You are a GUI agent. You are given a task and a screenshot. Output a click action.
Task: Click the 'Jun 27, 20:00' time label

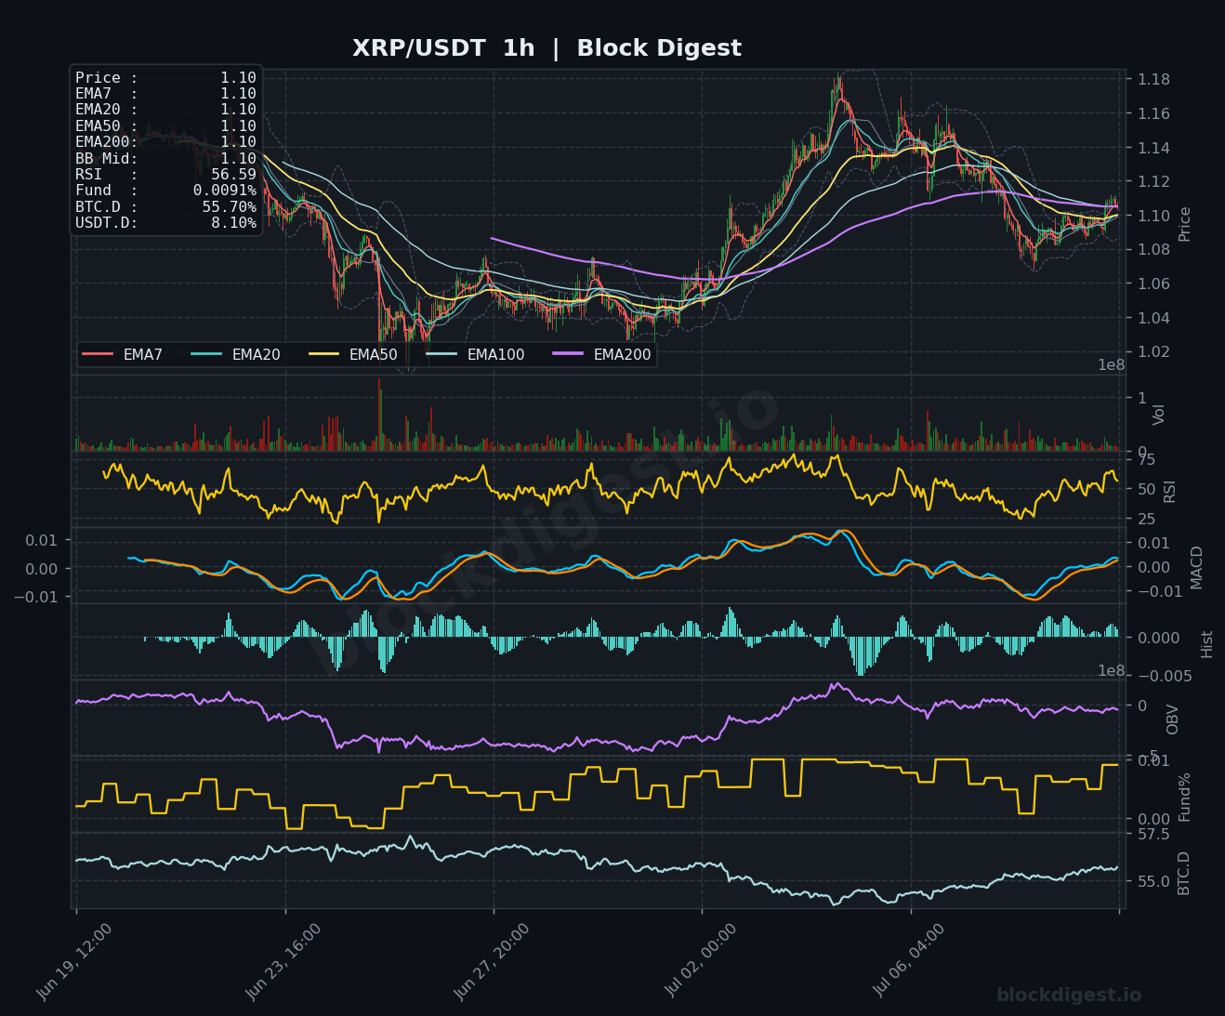pos(492,961)
